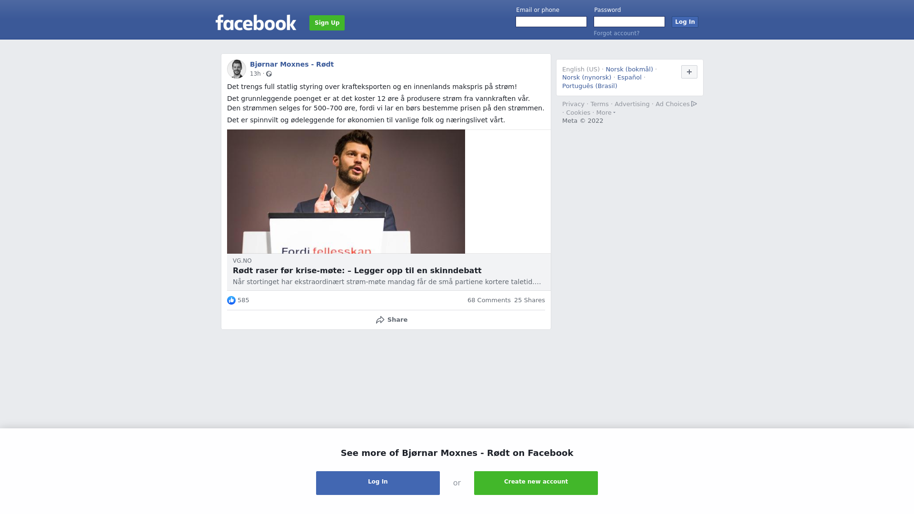Click Create new account button
This screenshot has width=914, height=514.
(x=536, y=483)
